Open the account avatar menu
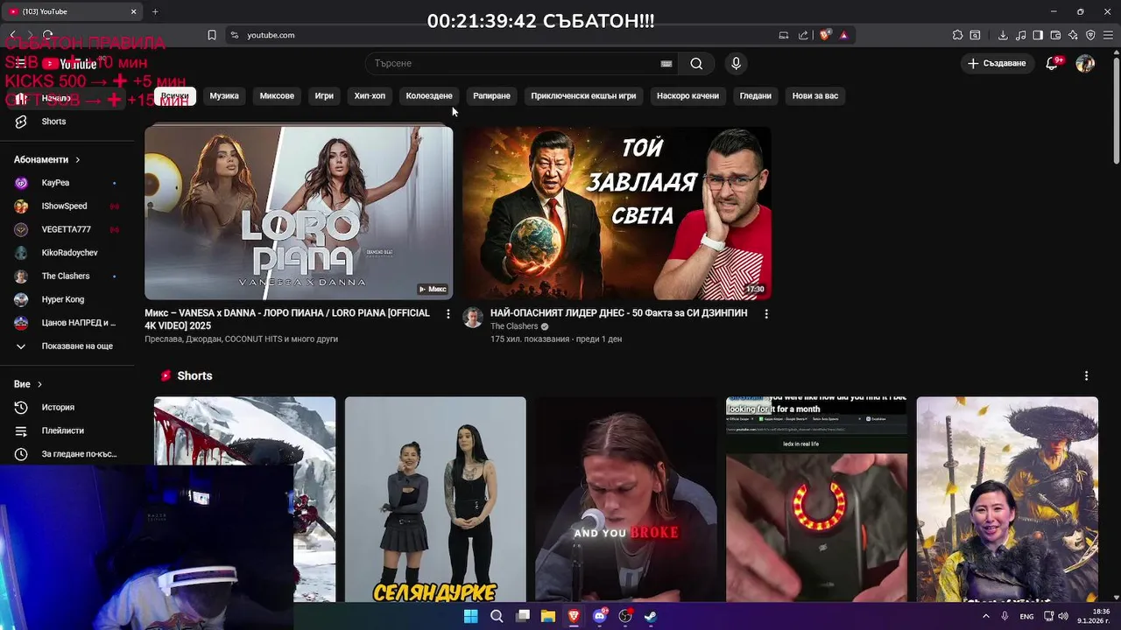The image size is (1121, 630). click(x=1085, y=63)
